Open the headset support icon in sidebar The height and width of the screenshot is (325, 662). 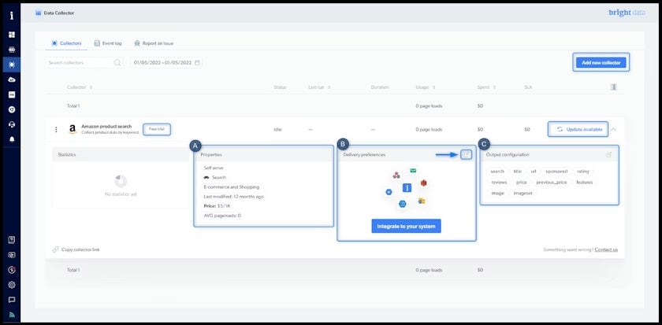tap(11, 125)
